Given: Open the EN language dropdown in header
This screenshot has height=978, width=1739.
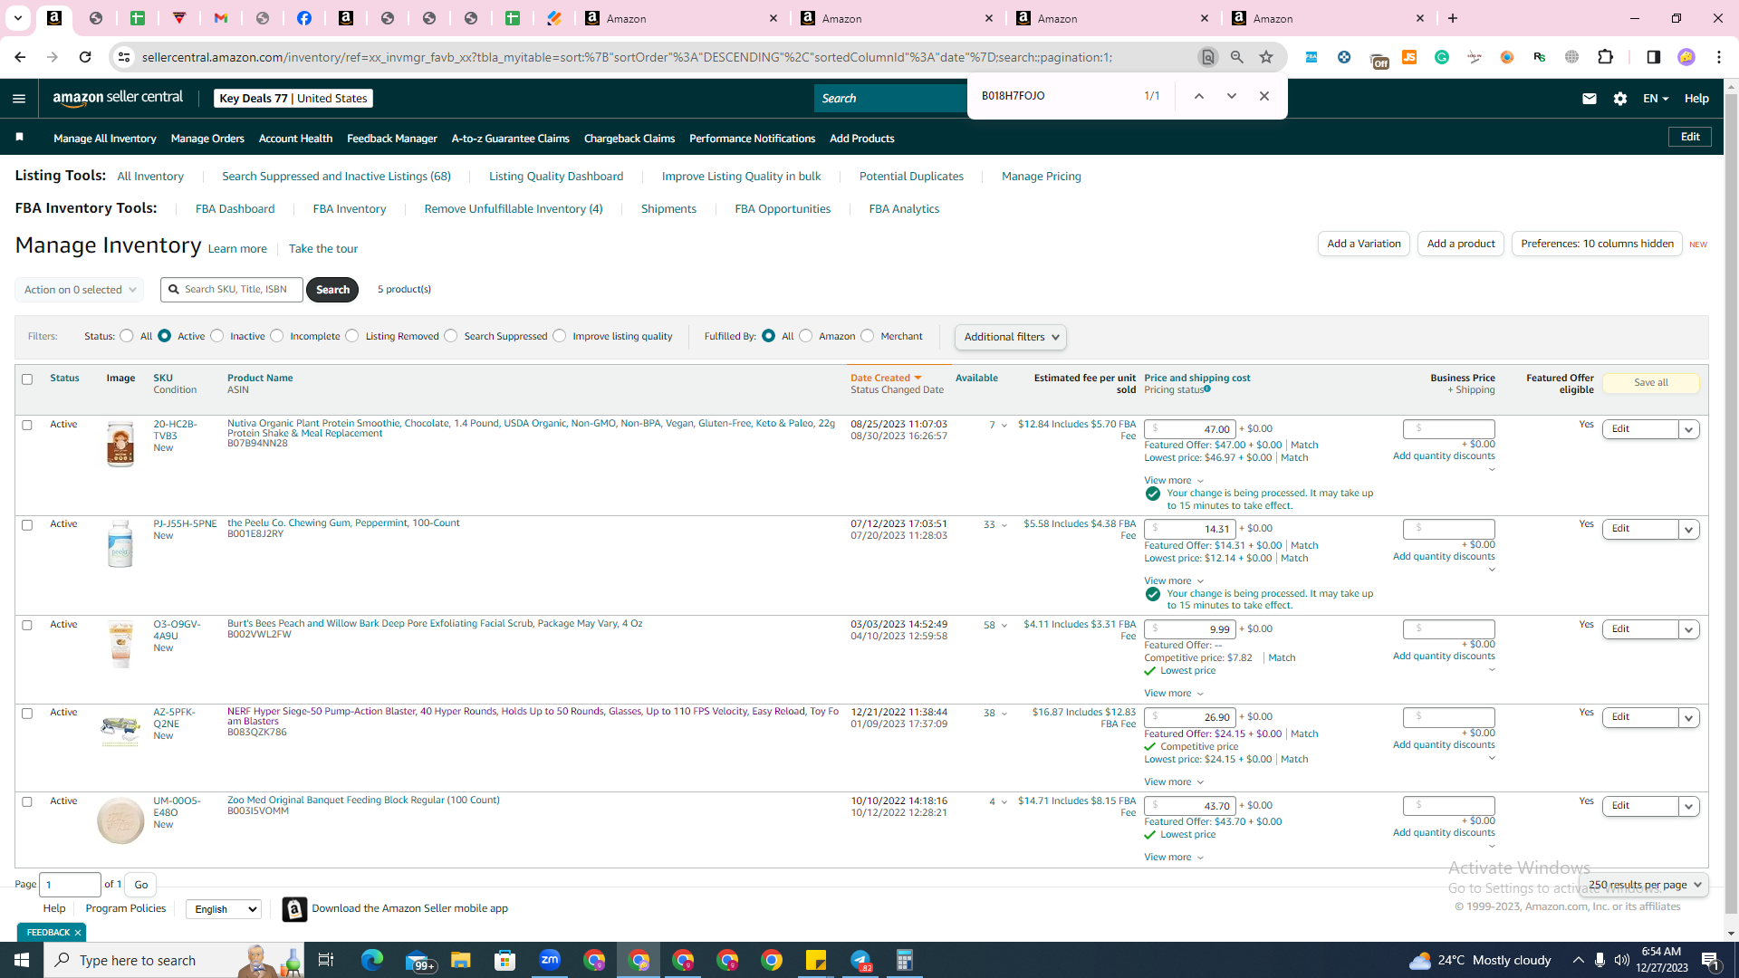Looking at the screenshot, I should (x=1656, y=99).
